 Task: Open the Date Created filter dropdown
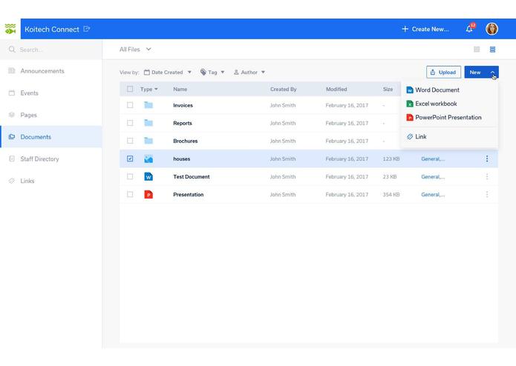click(x=168, y=72)
